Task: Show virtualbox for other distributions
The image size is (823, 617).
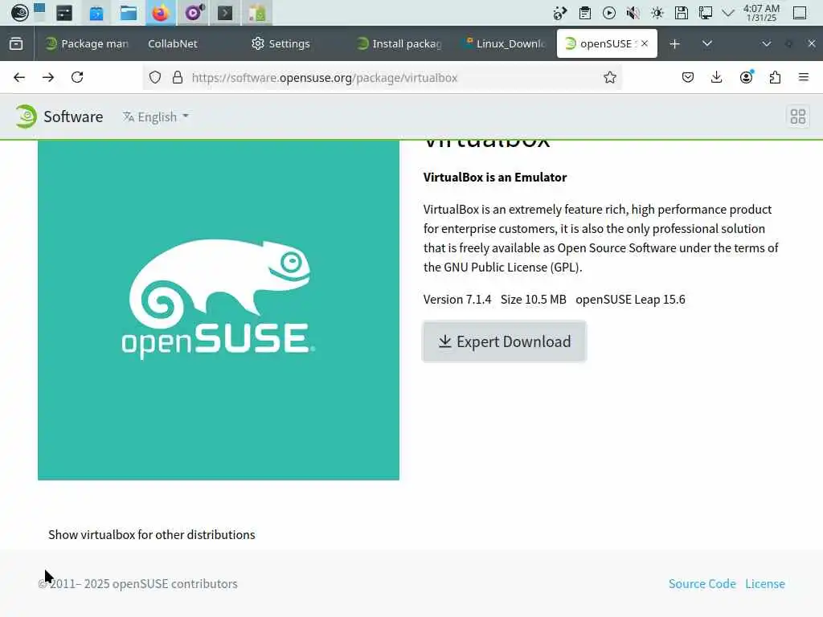Action: 152,534
